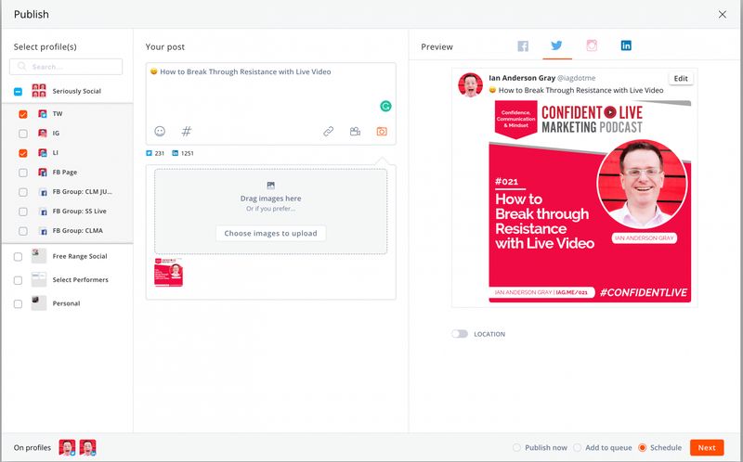Turn on the LOCATION toggle switch
Viewport: 743px width, 462px height.
pos(459,334)
